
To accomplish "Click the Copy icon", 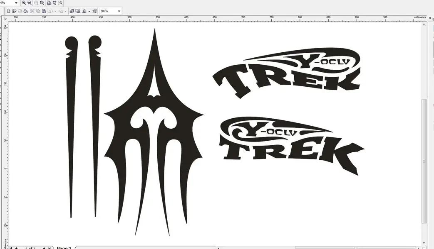I will 38,11.
